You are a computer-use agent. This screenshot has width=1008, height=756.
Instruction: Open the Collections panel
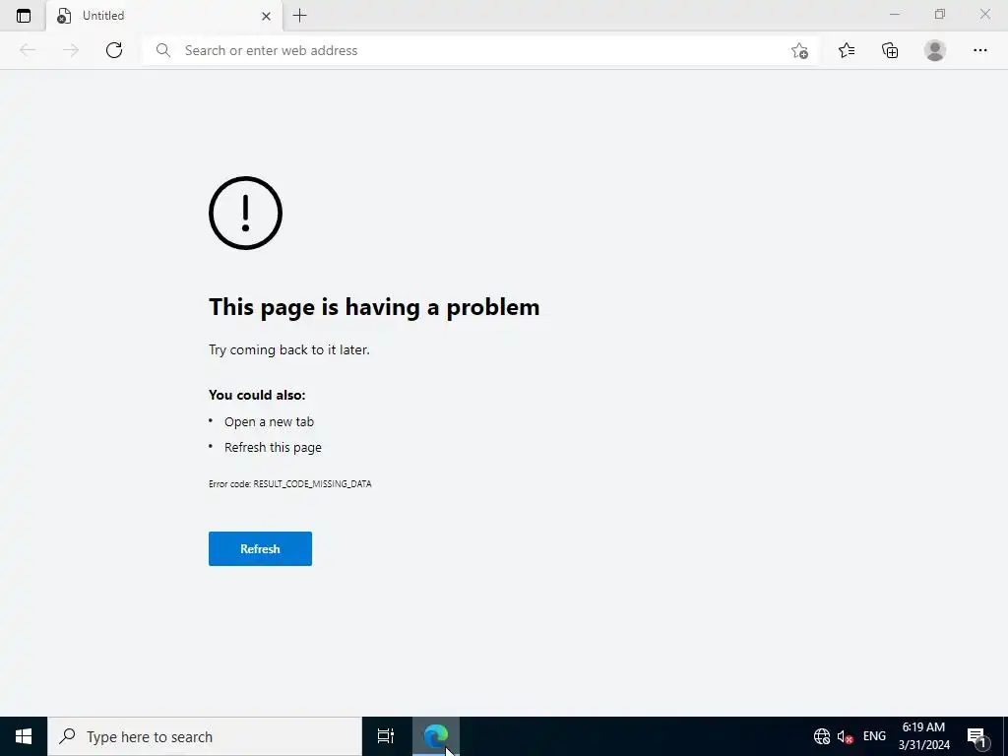pos(890,50)
